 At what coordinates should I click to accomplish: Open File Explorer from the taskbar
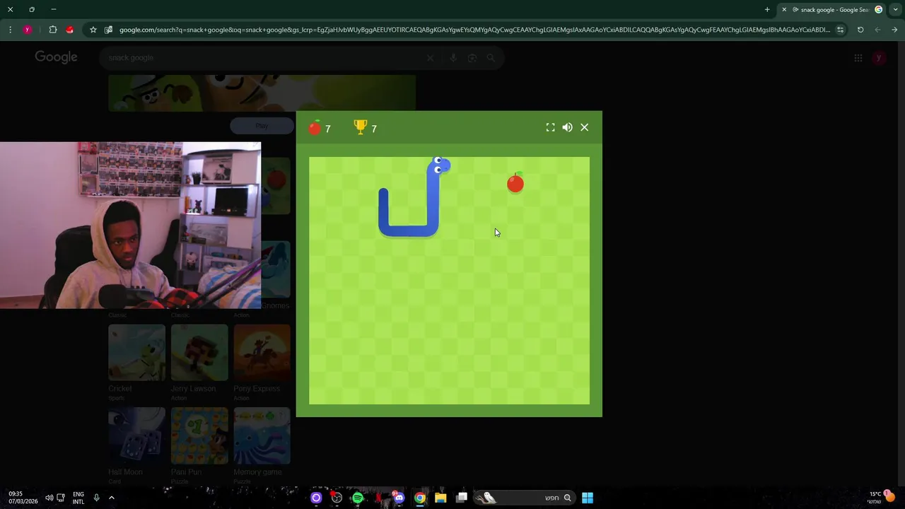point(440,498)
